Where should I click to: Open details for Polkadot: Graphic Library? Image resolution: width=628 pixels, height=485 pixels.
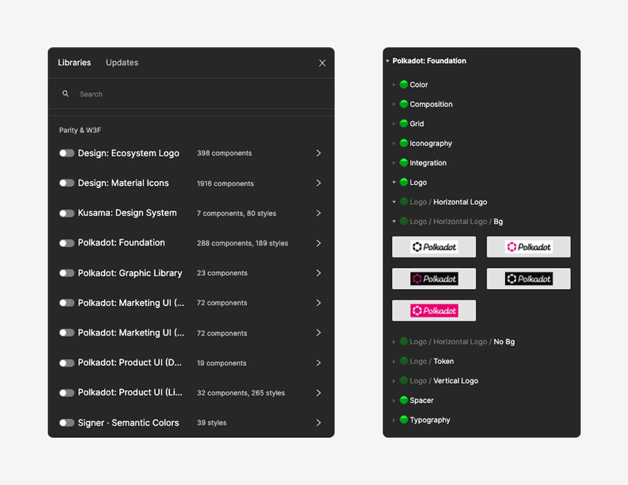[318, 273]
